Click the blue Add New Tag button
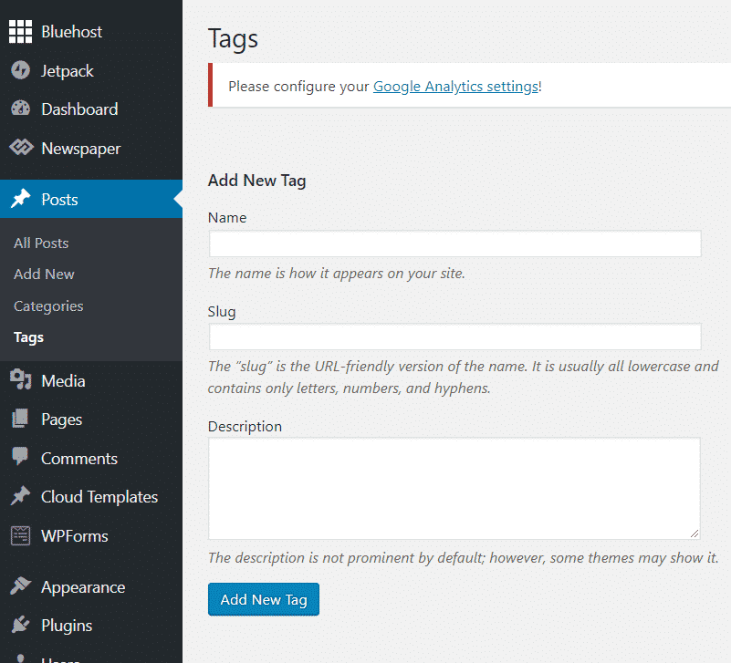The height and width of the screenshot is (663, 731). point(264,599)
